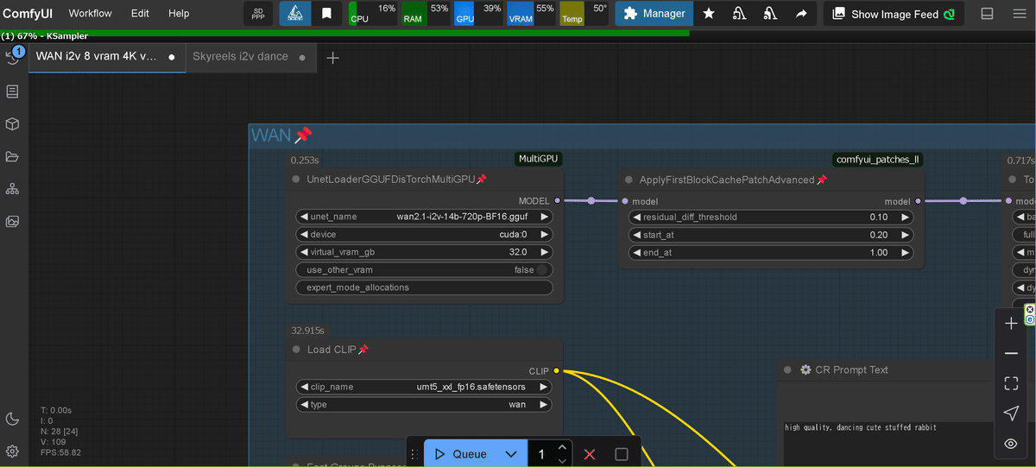Click the gear icon on CR Prompt Text node
The height and width of the screenshot is (467, 1036).
(x=805, y=369)
